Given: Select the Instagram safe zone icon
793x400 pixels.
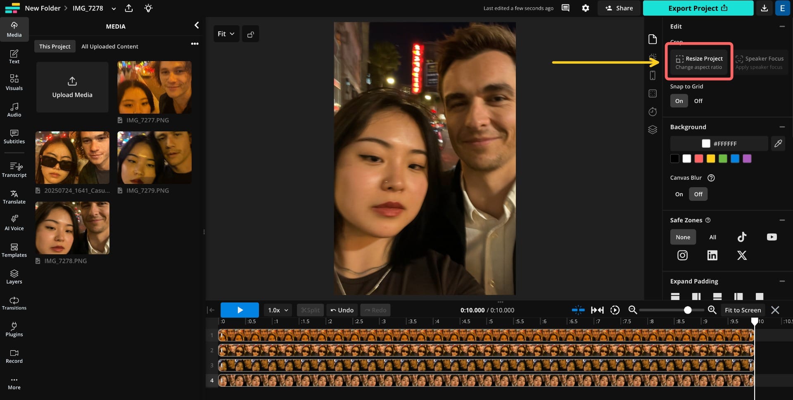Looking at the screenshot, I should pos(682,255).
